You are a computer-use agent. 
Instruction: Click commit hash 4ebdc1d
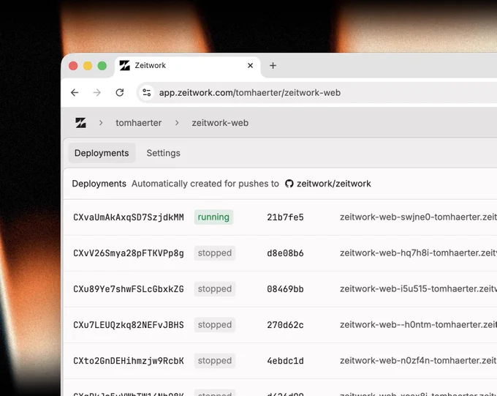pyautogui.click(x=285, y=361)
